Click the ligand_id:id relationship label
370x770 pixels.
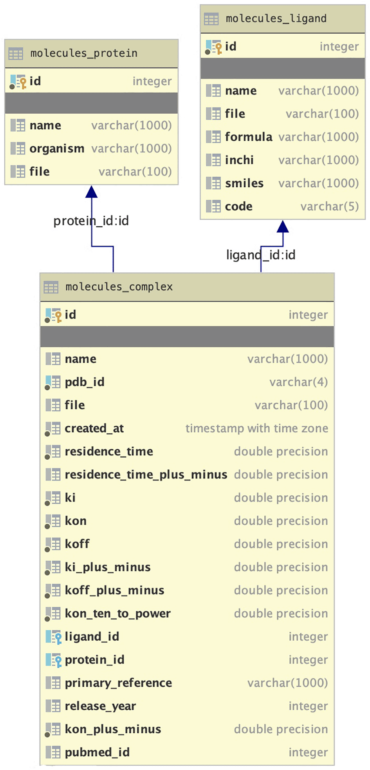tap(261, 255)
